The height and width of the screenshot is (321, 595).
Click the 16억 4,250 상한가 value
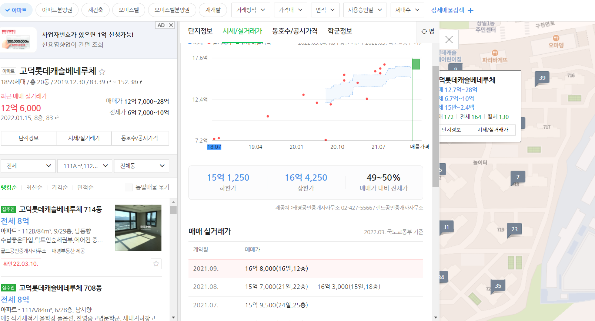[306, 178]
